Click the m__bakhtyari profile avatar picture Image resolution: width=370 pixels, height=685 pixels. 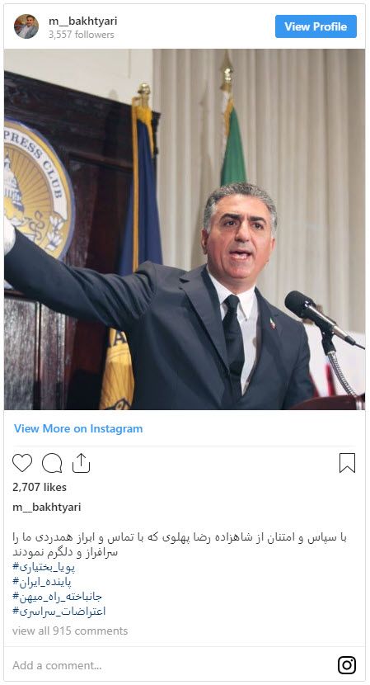(x=26, y=26)
